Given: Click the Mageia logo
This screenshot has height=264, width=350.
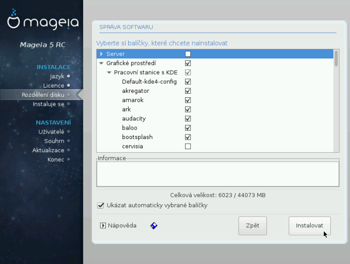Looking at the screenshot, I should click(x=43, y=20).
